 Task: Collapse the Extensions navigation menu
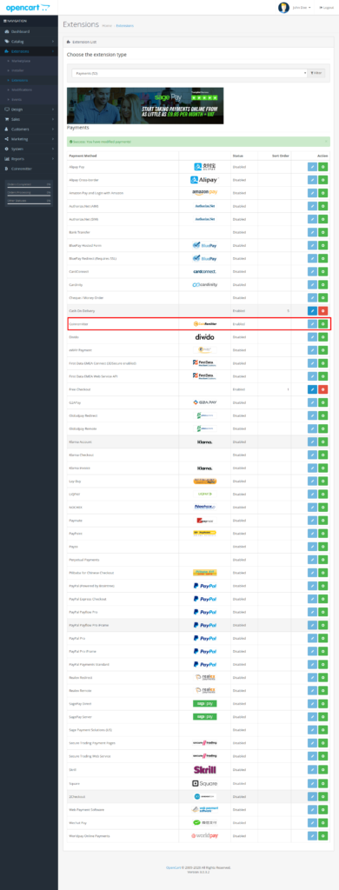pos(29,51)
